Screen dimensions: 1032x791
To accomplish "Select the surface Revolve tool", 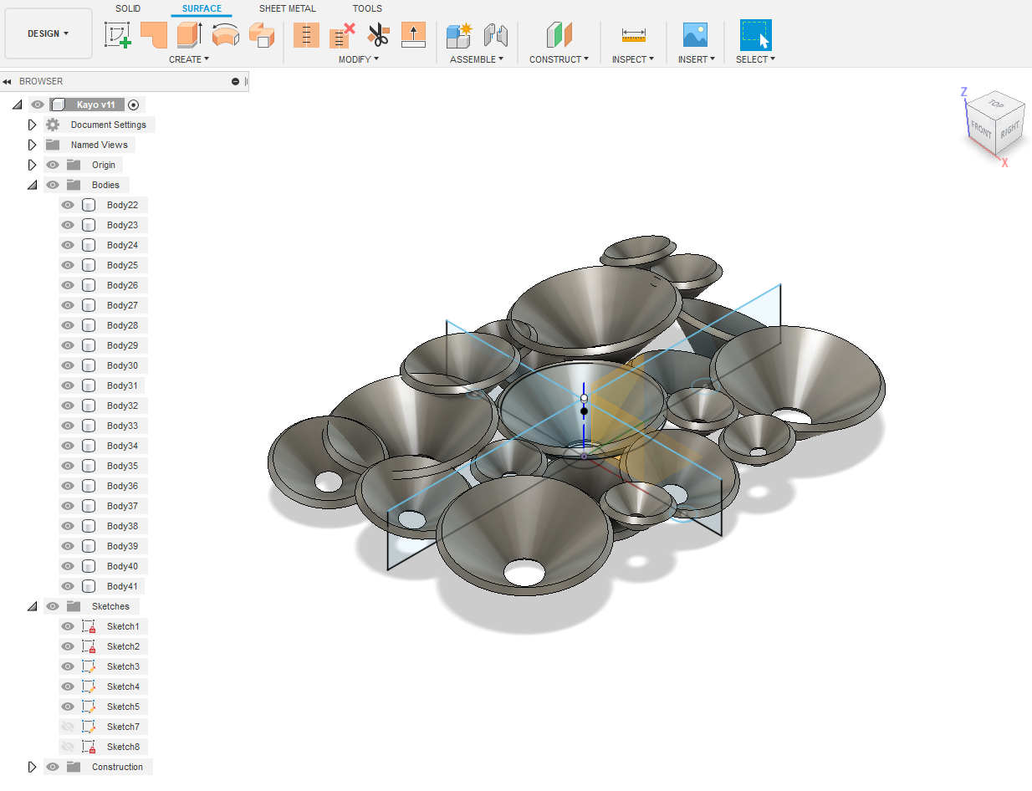I will [226, 34].
